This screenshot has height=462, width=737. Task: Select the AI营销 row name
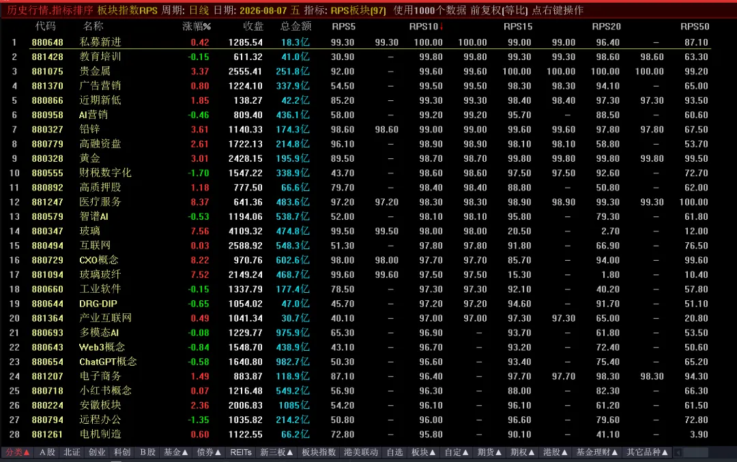click(x=93, y=115)
